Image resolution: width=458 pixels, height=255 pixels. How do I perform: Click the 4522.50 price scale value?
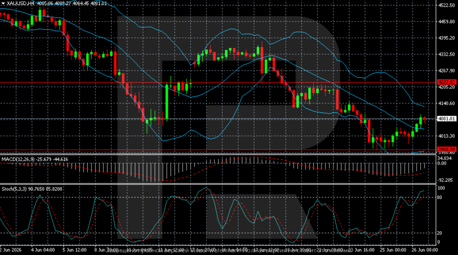click(447, 5)
